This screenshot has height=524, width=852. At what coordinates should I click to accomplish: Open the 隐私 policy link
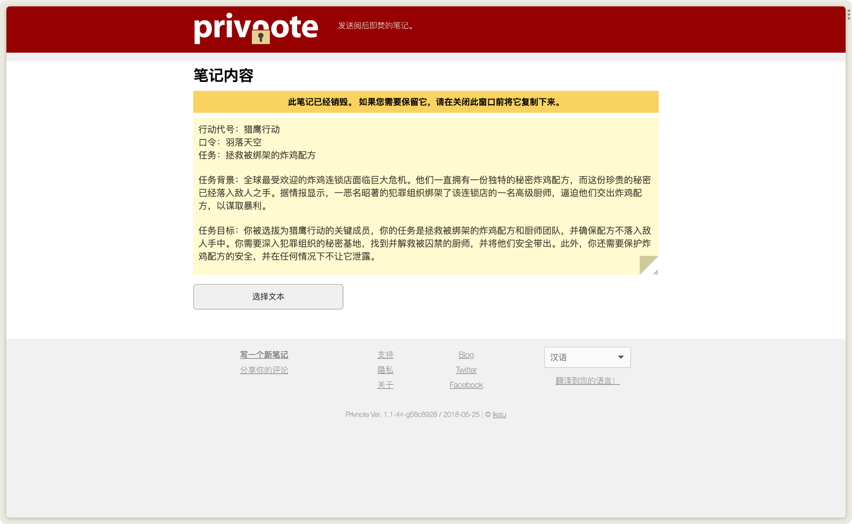click(x=385, y=370)
